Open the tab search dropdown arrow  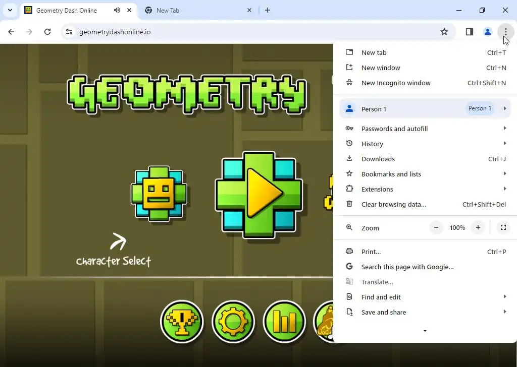[10, 10]
